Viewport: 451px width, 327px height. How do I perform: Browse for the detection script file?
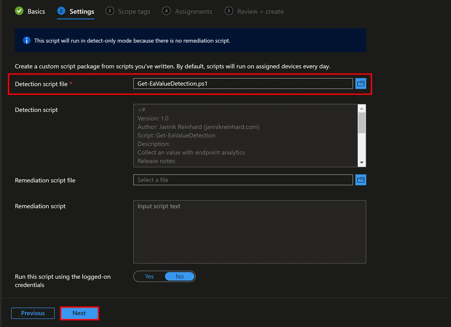(x=361, y=83)
